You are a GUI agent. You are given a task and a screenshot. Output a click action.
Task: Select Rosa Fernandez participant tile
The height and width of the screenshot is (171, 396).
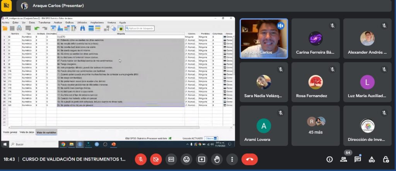[x=316, y=82]
